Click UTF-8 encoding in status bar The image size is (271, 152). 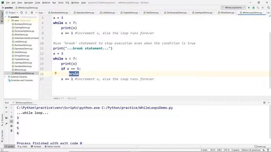coord(227,150)
